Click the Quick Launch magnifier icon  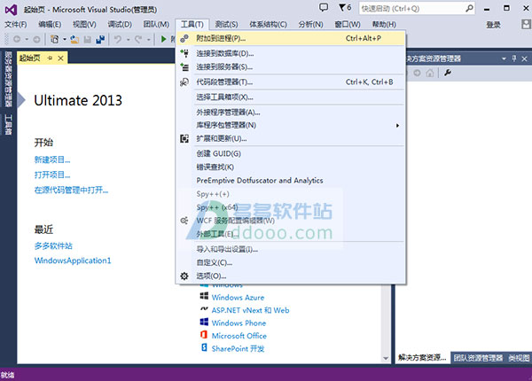click(469, 8)
